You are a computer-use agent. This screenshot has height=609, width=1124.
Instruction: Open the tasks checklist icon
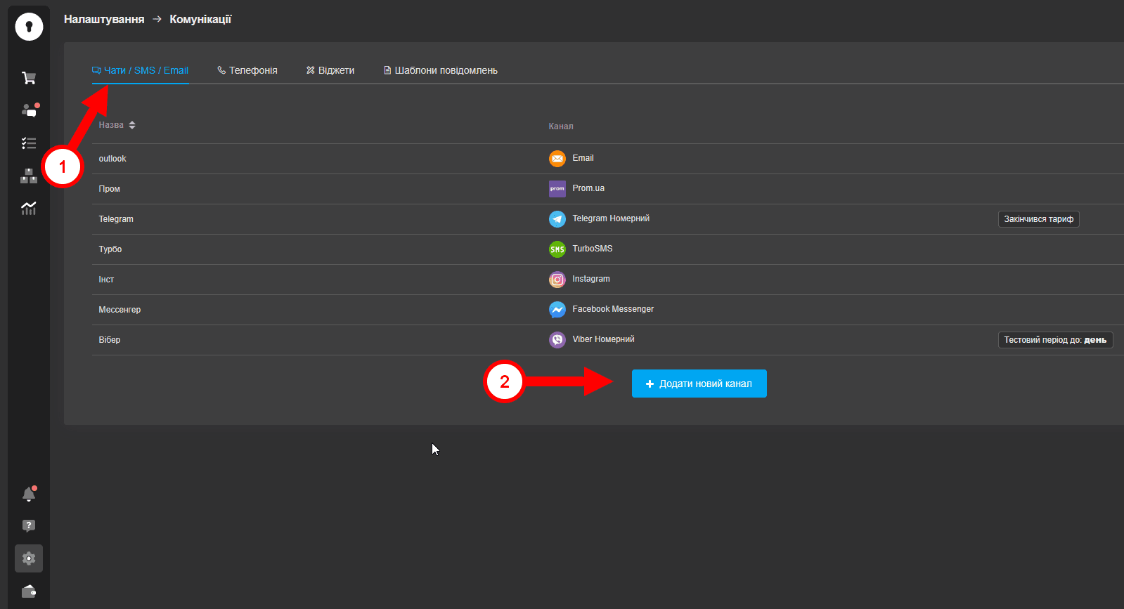pyautogui.click(x=29, y=143)
